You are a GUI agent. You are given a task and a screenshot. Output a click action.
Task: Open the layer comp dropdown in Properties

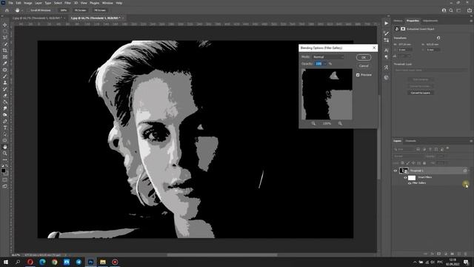coord(430,70)
